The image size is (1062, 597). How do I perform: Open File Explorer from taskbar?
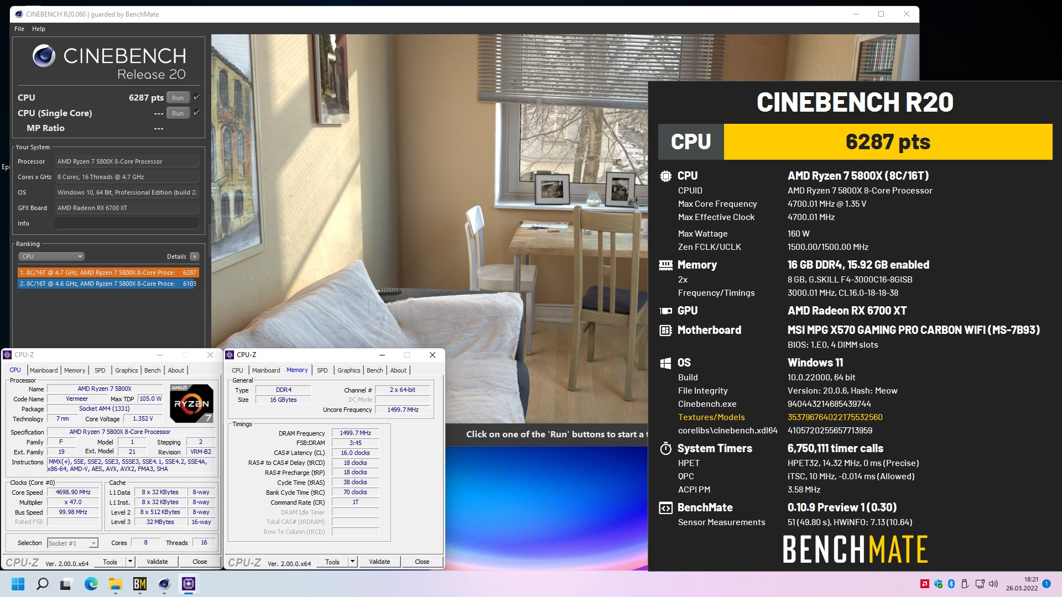pyautogui.click(x=115, y=584)
